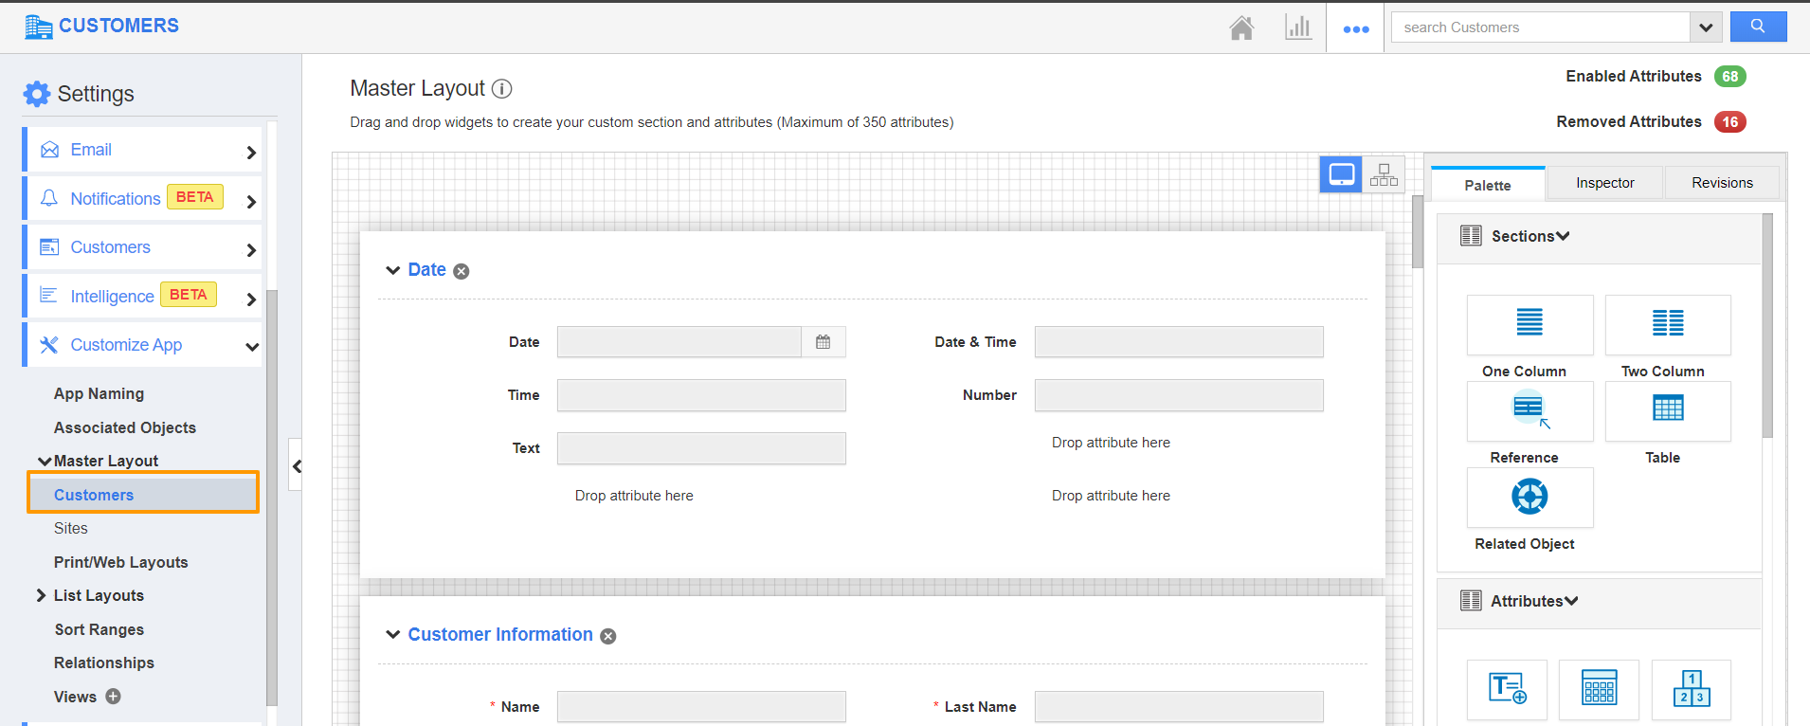Select the Related Object widget

pos(1529,497)
